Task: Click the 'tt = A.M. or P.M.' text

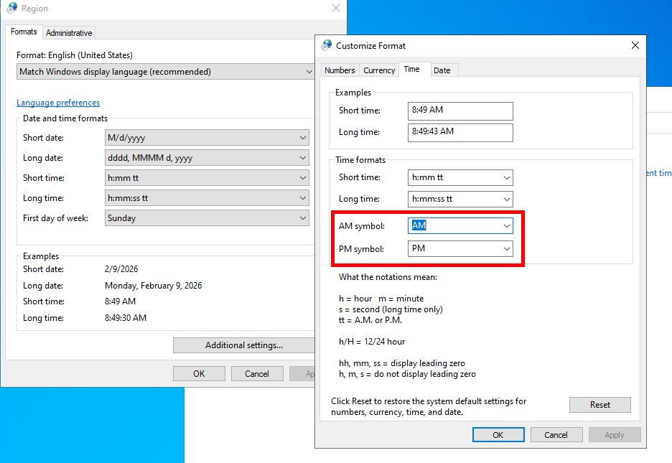Action: [370, 320]
